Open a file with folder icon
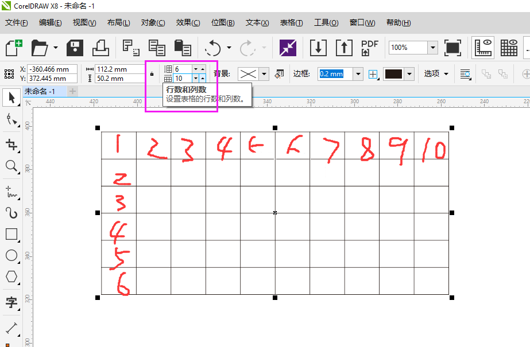Viewport: 530px width, 347px height. [40, 48]
